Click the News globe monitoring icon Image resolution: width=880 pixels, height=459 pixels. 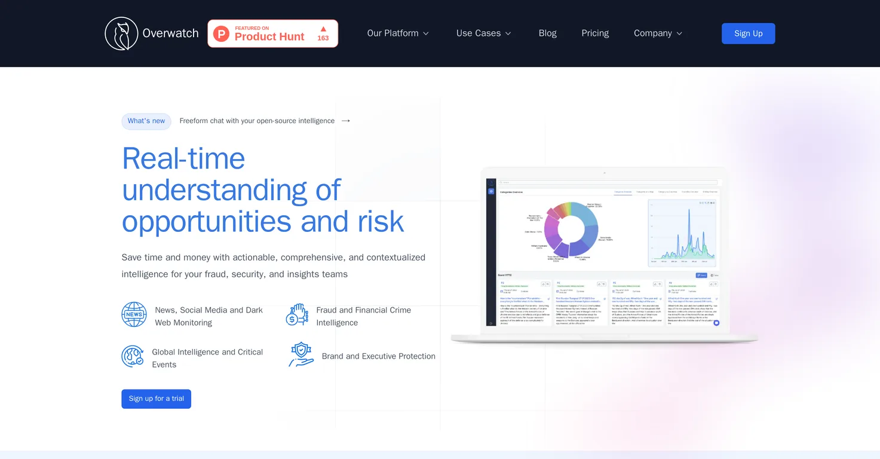(x=134, y=314)
